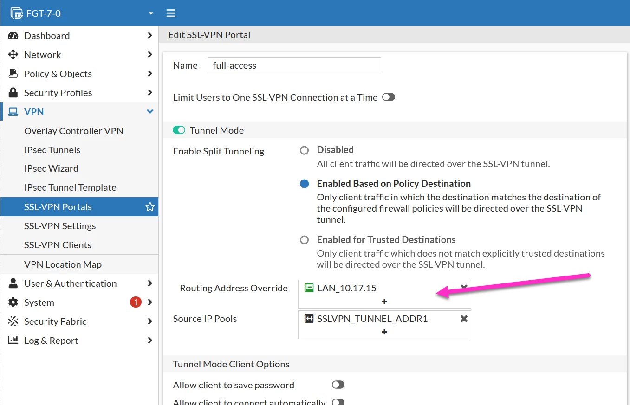Click the favorite star on SSL-VPN Portals
Screen dimensions: 630x405
(x=150, y=207)
